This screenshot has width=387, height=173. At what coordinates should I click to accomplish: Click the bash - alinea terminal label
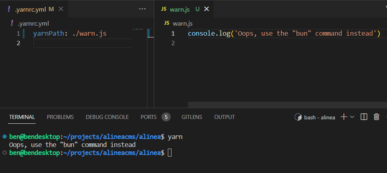(320, 117)
